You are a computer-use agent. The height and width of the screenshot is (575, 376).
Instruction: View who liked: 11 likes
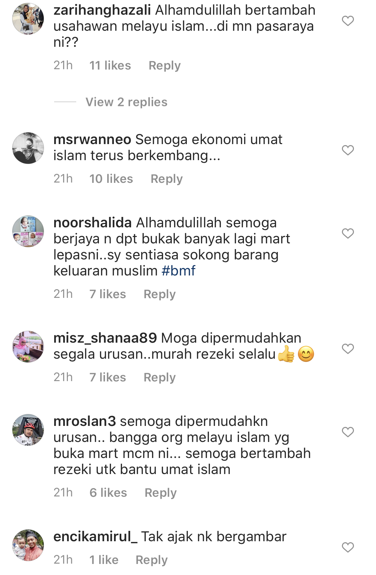tap(110, 66)
